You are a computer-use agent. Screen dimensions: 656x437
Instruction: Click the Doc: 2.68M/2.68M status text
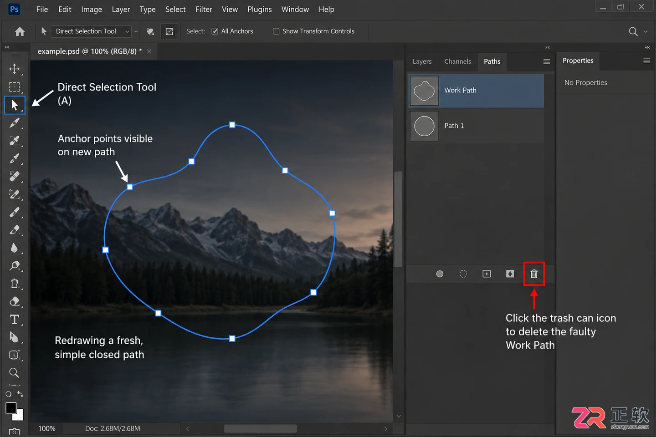point(113,429)
